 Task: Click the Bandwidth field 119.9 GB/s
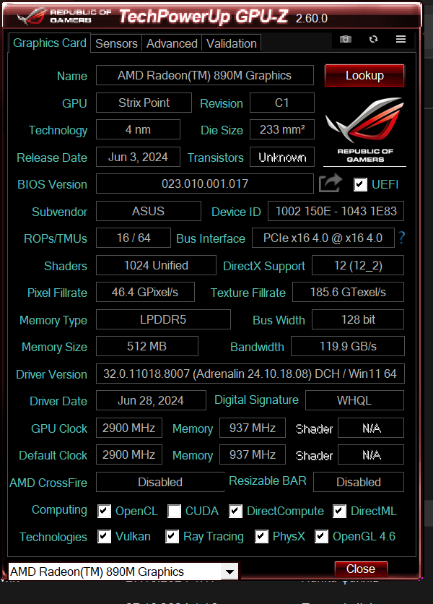348,346
